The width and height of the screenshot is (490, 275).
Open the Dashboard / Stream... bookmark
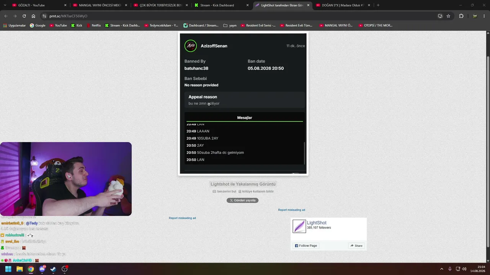[x=201, y=26]
